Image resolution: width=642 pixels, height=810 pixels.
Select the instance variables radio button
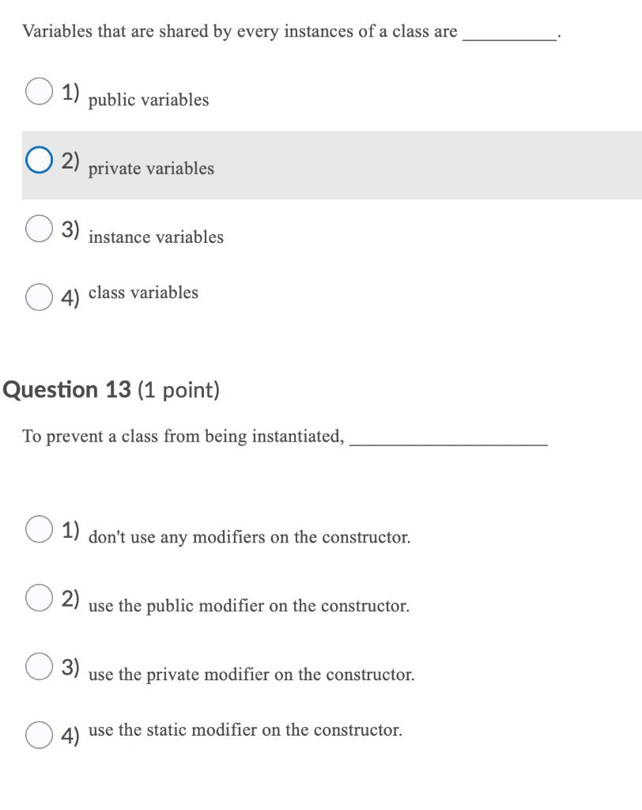pyautogui.click(x=40, y=229)
